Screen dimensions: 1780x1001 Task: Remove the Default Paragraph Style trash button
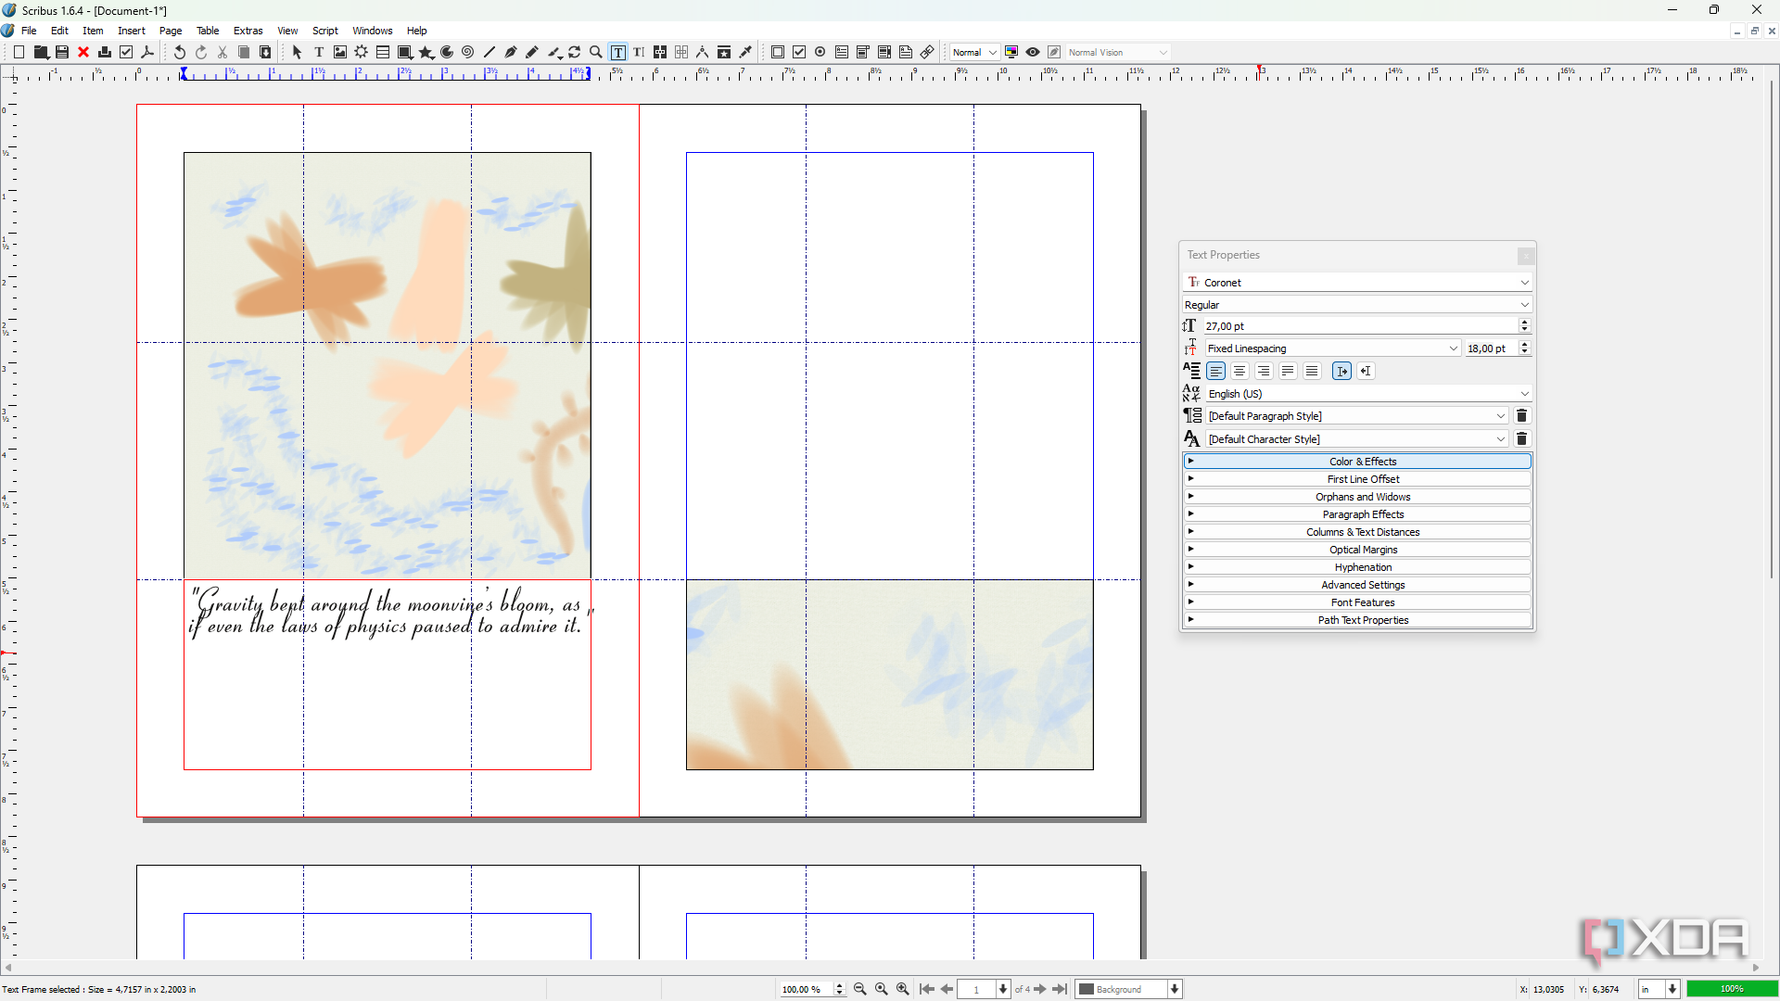pyautogui.click(x=1521, y=416)
